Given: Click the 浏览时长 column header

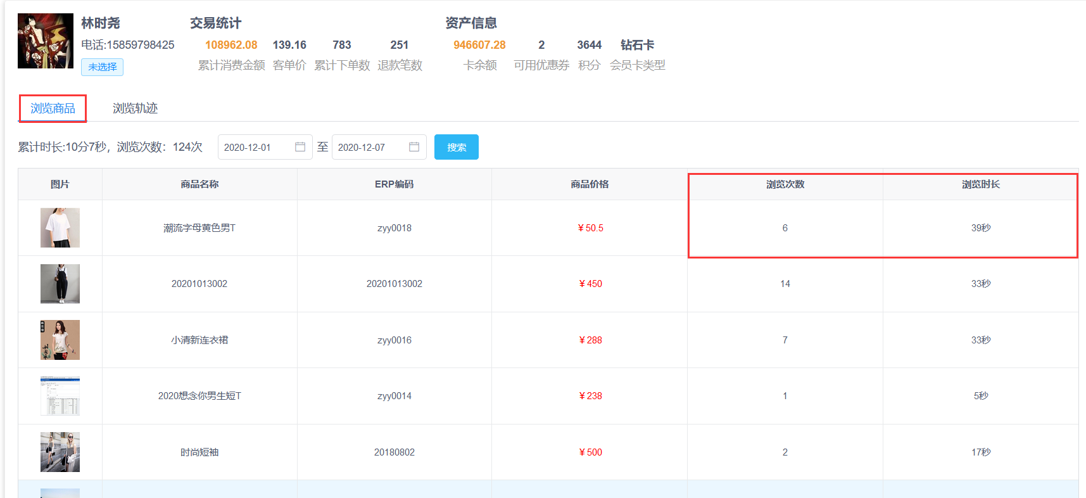Looking at the screenshot, I should 981,184.
